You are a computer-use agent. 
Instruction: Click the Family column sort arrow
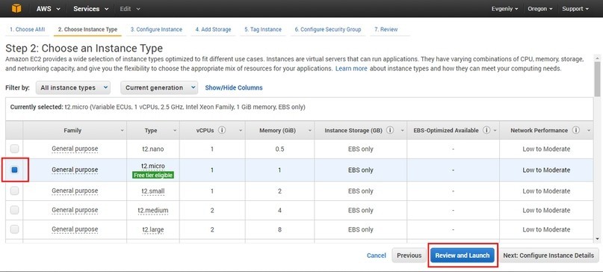click(123, 131)
